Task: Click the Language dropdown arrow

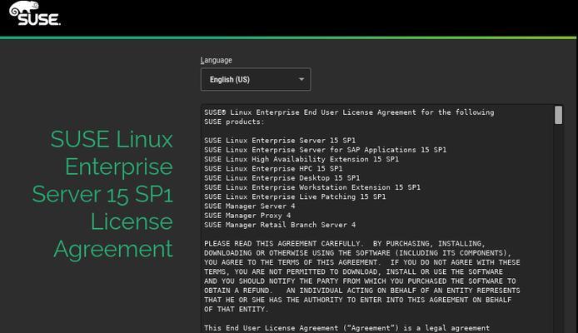Action: click(x=301, y=79)
